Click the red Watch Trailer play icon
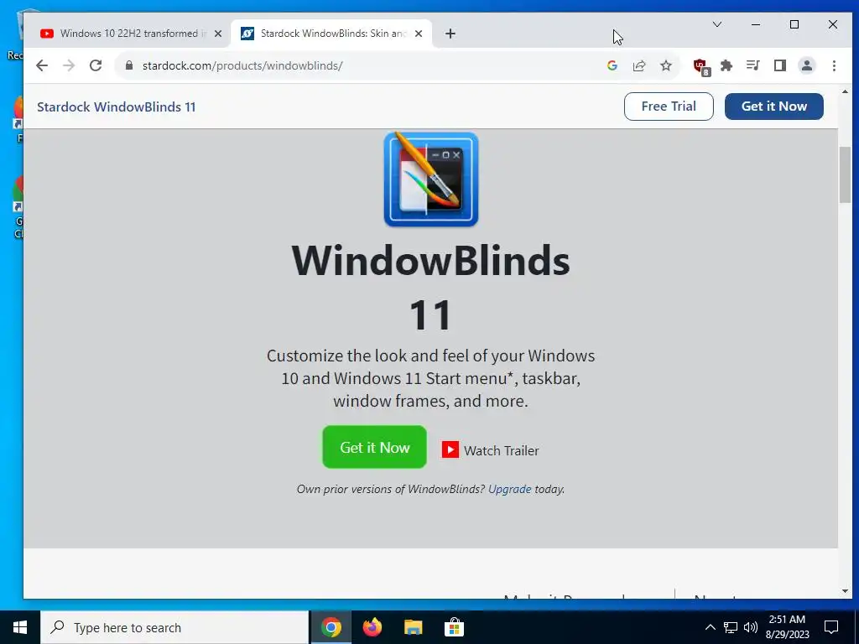Screen dimensions: 859x644 point(450,450)
